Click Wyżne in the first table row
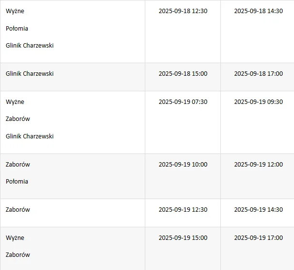This screenshot has height=270, width=294. click(x=15, y=11)
